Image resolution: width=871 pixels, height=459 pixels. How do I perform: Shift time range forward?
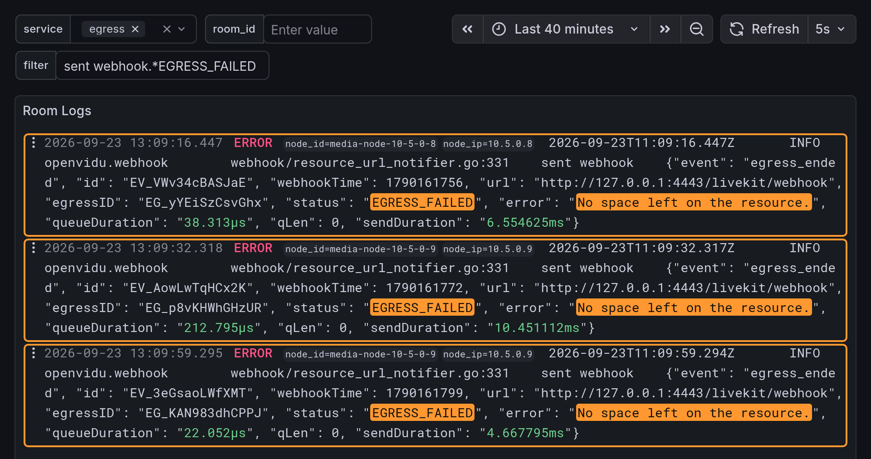click(x=665, y=29)
